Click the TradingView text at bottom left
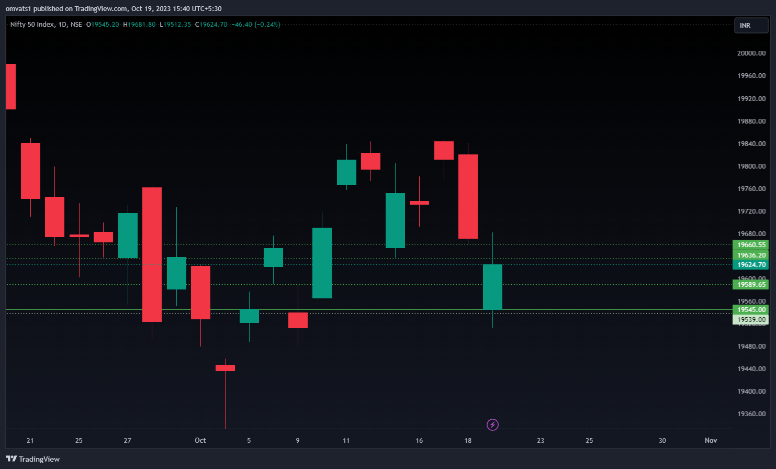 click(x=39, y=459)
